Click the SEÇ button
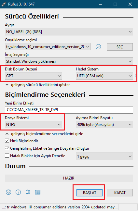The width and height of the screenshot is (138, 211). point(120,47)
